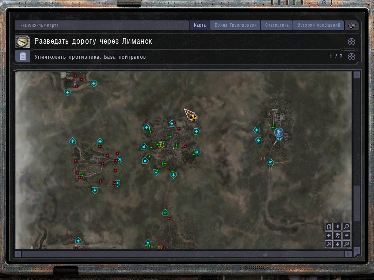Select the quest Разведать дорогу через Лиманск
Image resolution: width=374 pixels, height=280 pixels.
[x=93, y=42]
